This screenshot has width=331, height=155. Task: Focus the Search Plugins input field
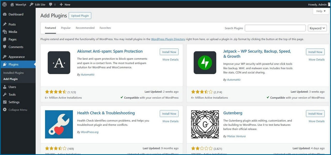[x=275, y=28]
